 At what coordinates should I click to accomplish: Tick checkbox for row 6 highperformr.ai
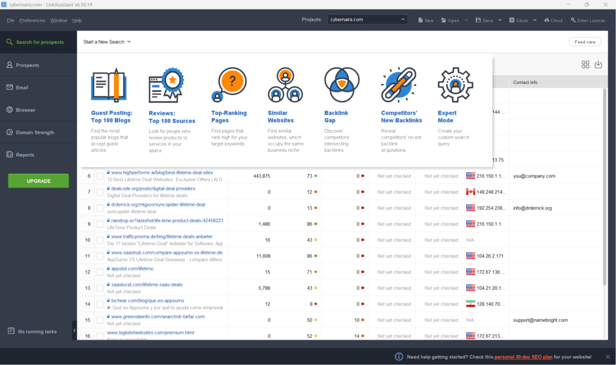[100, 176]
